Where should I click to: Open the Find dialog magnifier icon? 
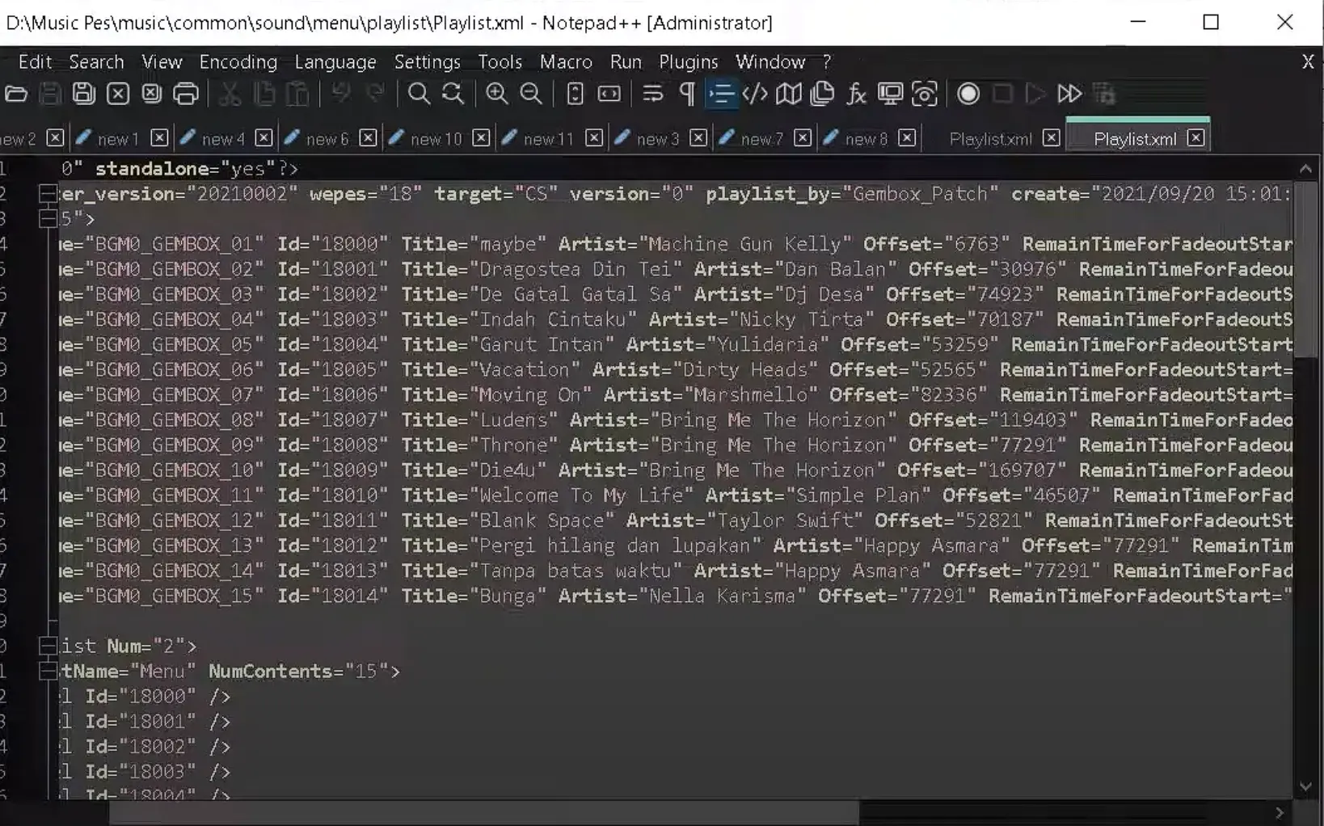[419, 95]
